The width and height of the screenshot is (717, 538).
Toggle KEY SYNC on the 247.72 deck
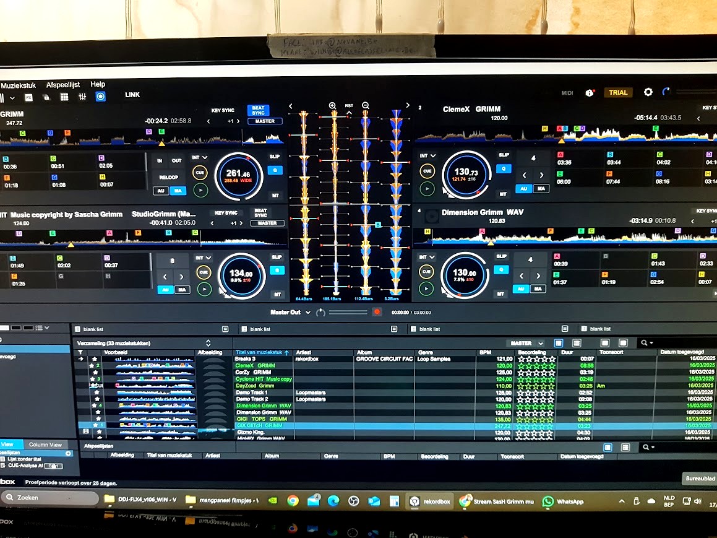tap(223, 110)
